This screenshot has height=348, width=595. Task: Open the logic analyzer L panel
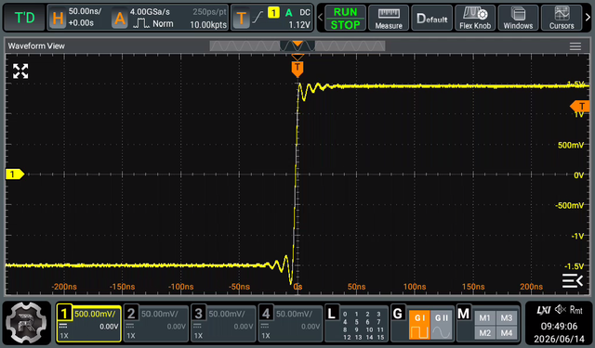coord(331,314)
